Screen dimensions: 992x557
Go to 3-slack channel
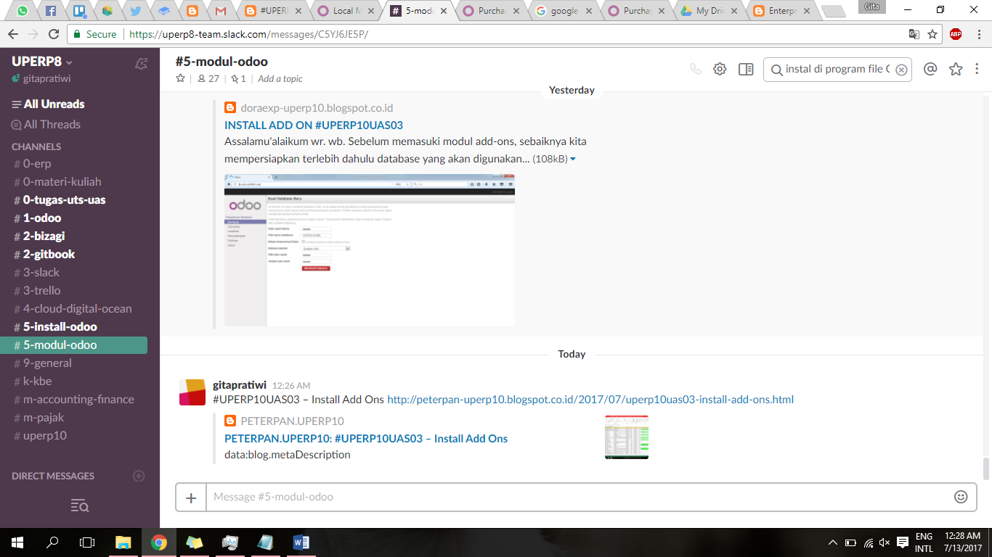(x=37, y=273)
